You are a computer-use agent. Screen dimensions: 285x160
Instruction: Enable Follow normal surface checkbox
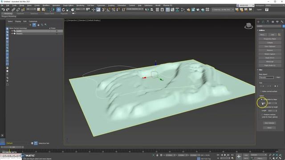tap(261, 91)
